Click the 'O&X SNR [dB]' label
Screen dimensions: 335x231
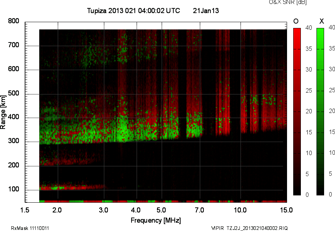(x=288, y=2)
